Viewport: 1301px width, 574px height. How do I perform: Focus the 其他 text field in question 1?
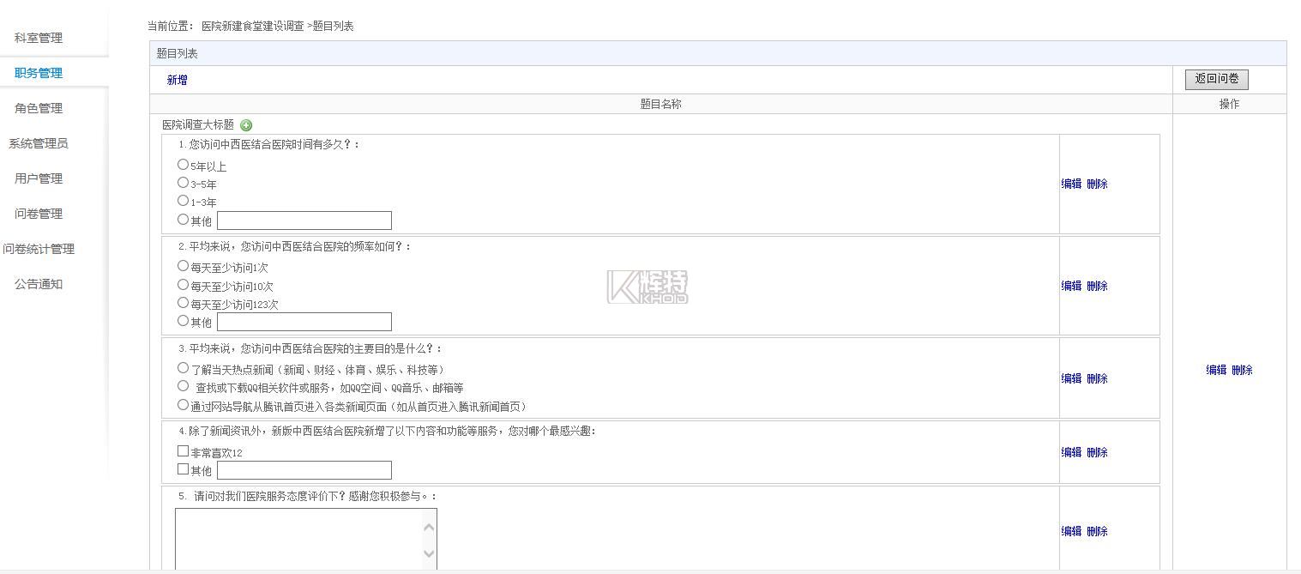(x=304, y=221)
